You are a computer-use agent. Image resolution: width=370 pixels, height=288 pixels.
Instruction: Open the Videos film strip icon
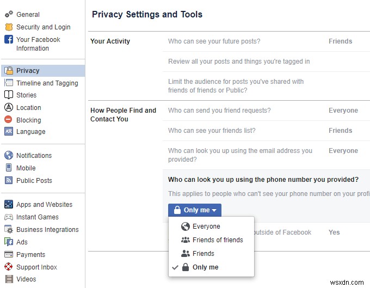tap(9, 279)
